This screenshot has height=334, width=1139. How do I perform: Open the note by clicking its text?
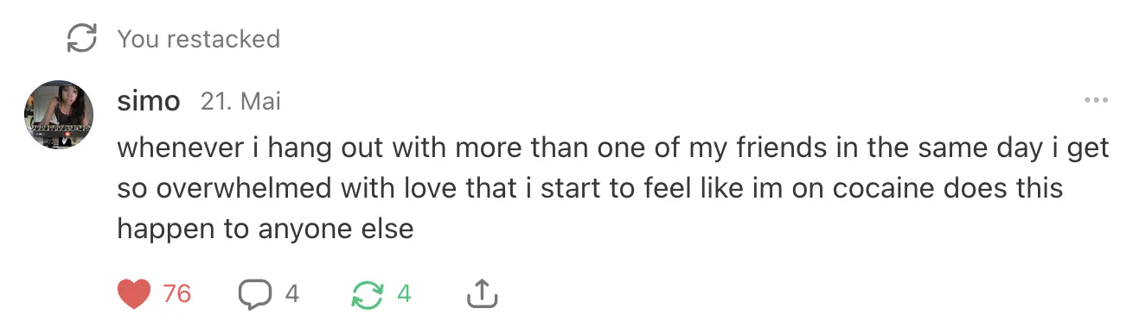coord(612,188)
